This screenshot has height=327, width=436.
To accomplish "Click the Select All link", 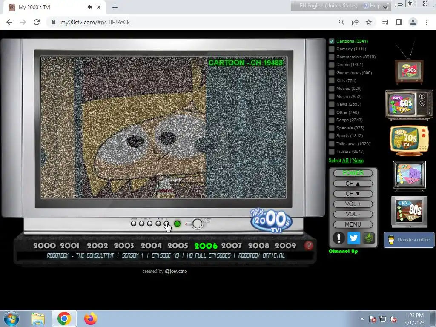I will coord(345,161).
